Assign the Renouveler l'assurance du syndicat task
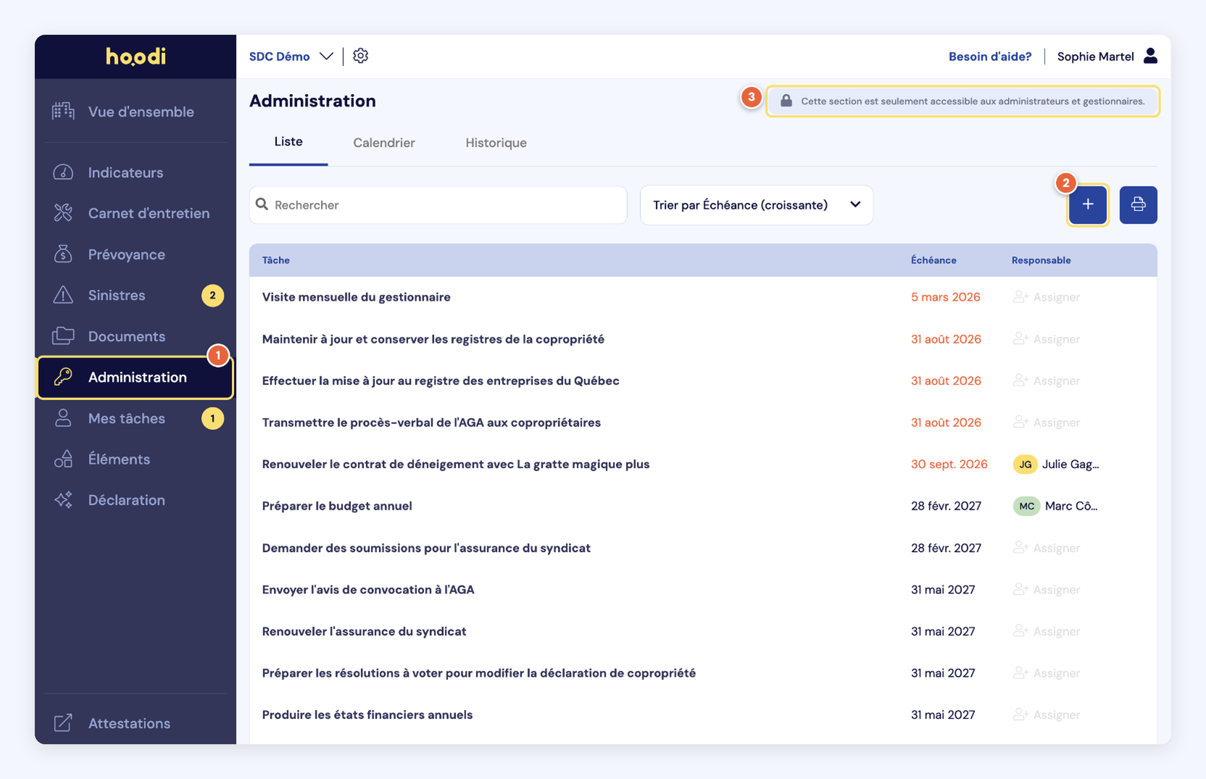Screen dimensions: 1206x779 (1047, 631)
